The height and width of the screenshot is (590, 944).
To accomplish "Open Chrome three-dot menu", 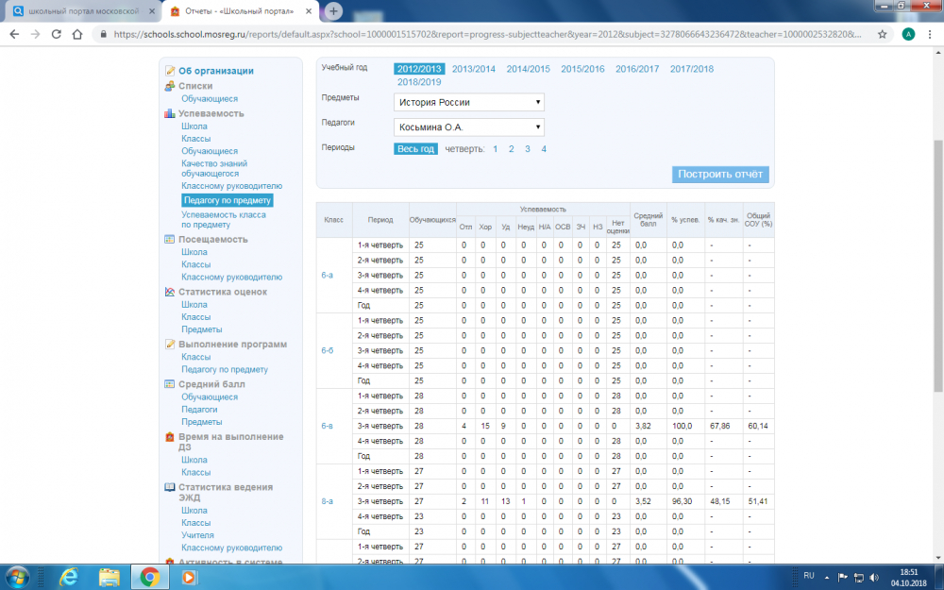I will click(930, 34).
